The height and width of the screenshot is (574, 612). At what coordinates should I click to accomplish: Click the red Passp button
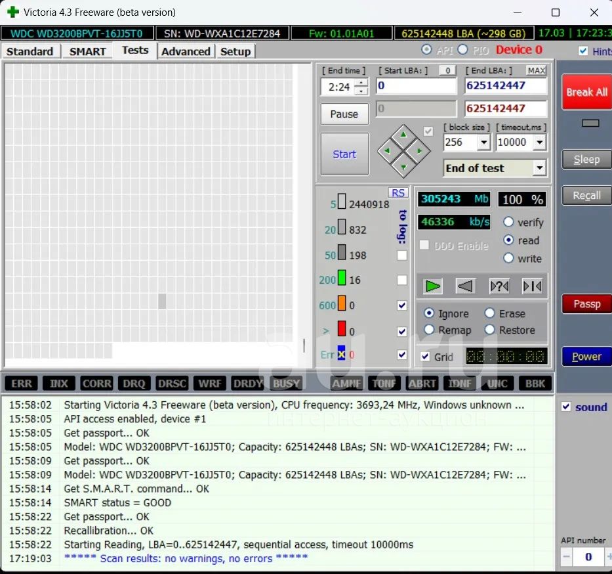(586, 303)
